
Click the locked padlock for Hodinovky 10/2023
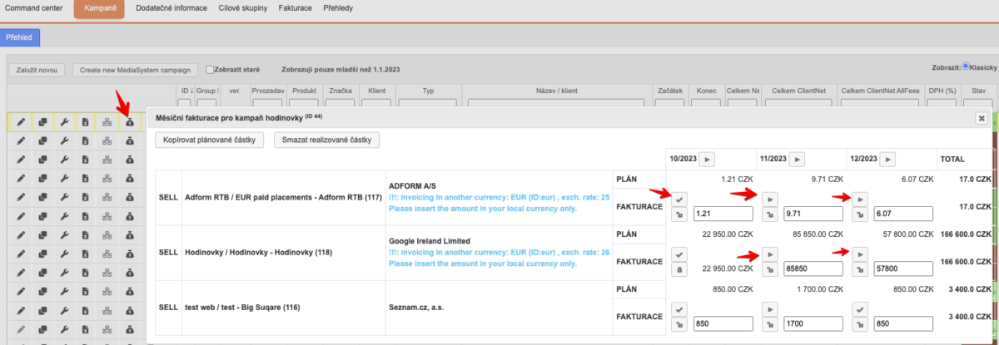tap(679, 269)
